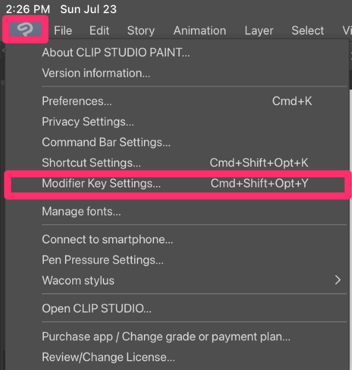Choose Connect to smartphone option
352x370 pixels.
coord(177,240)
